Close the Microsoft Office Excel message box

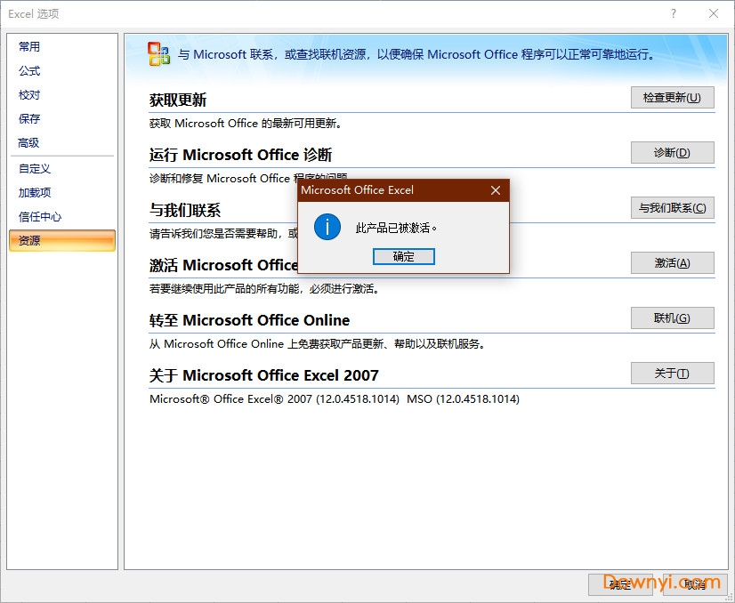click(x=496, y=190)
